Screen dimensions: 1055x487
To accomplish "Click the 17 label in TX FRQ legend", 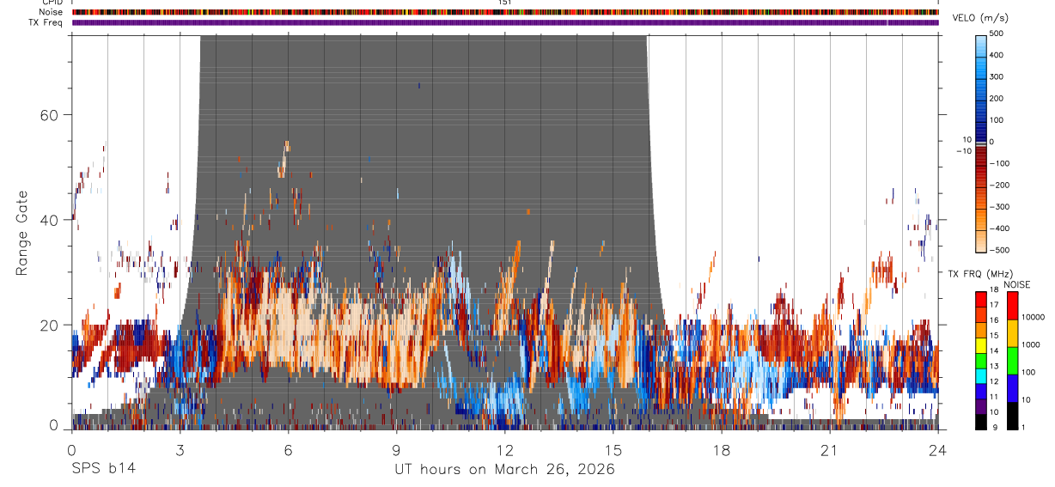I will [994, 306].
